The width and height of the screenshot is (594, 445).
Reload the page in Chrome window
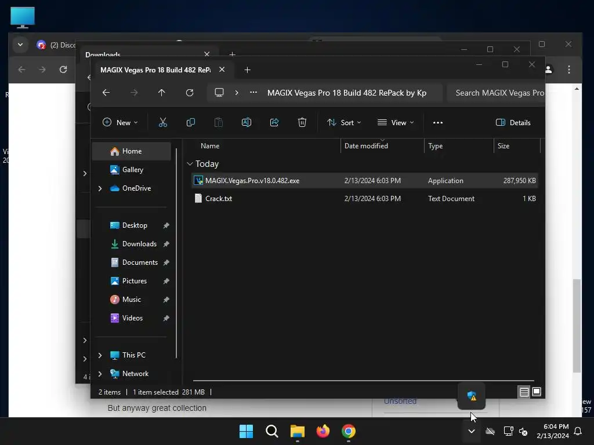click(x=63, y=70)
